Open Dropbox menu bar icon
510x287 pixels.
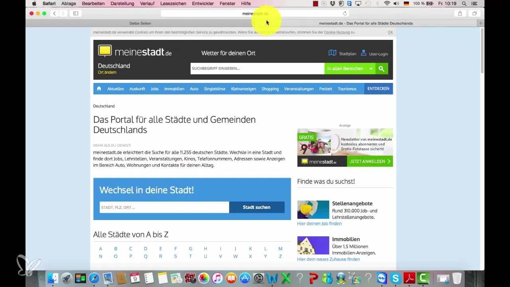click(332, 4)
